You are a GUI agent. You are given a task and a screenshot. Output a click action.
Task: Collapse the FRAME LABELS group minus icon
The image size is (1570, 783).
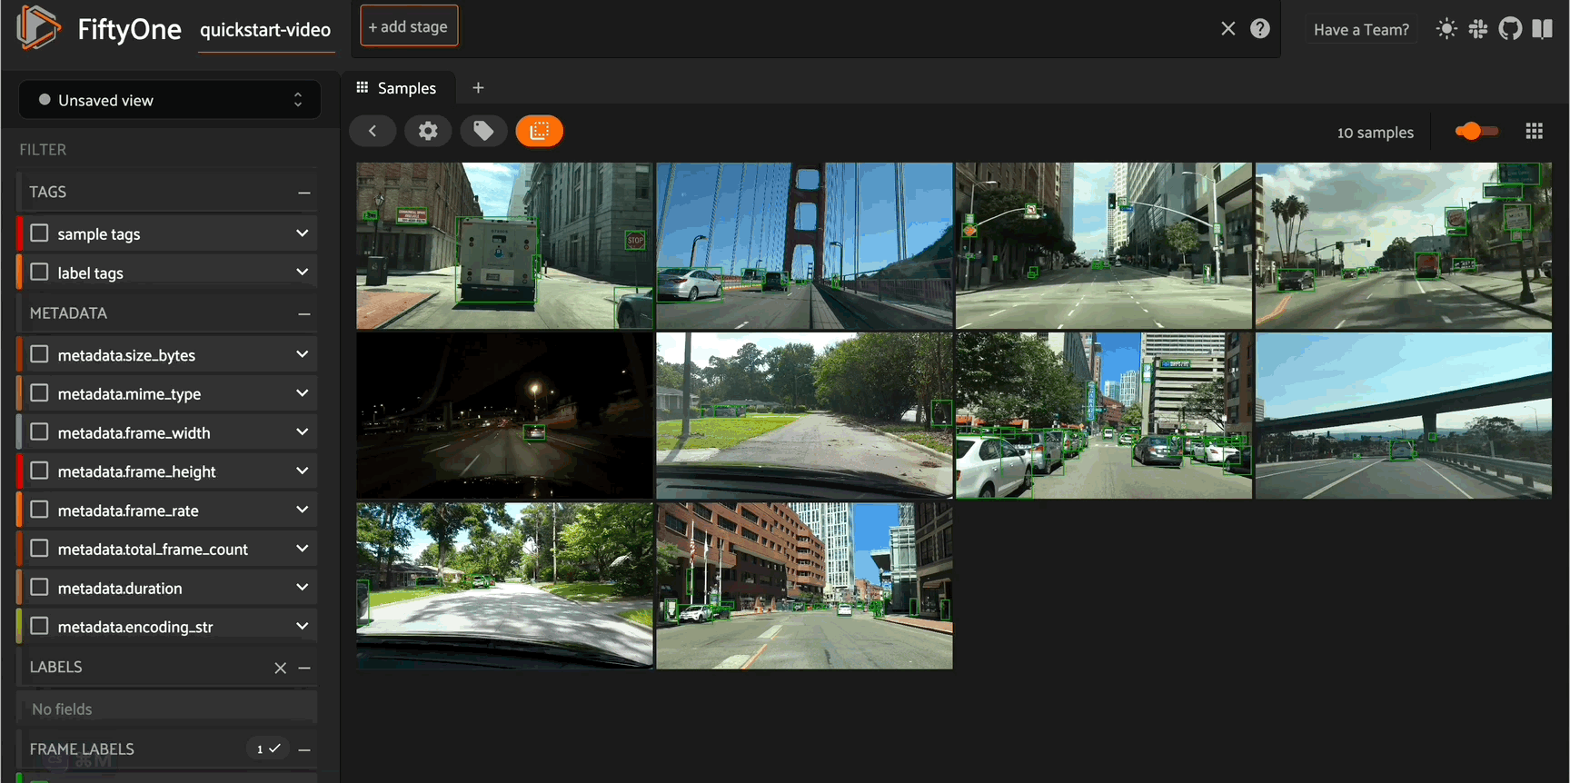304,749
